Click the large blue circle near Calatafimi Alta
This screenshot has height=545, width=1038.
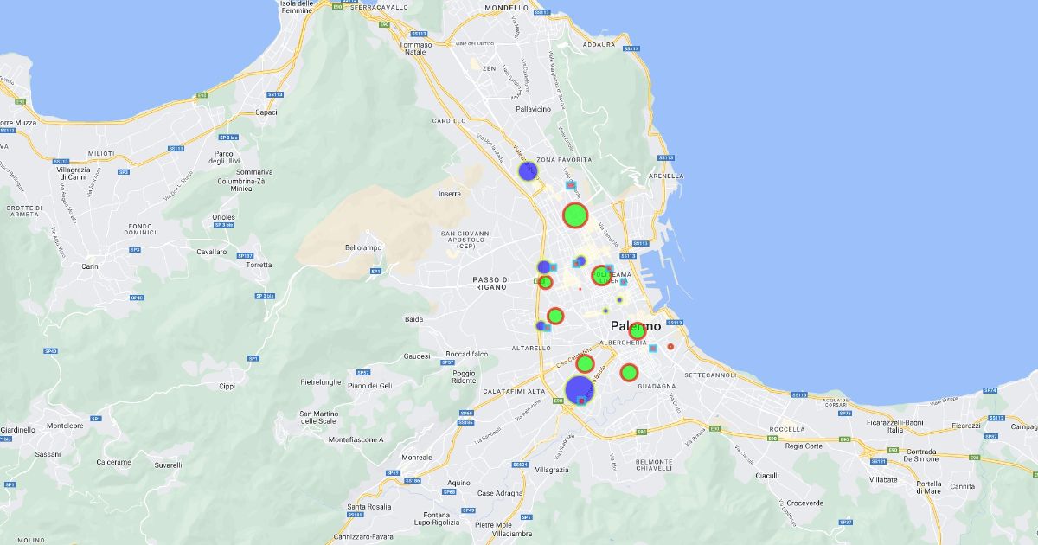click(580, 389)
